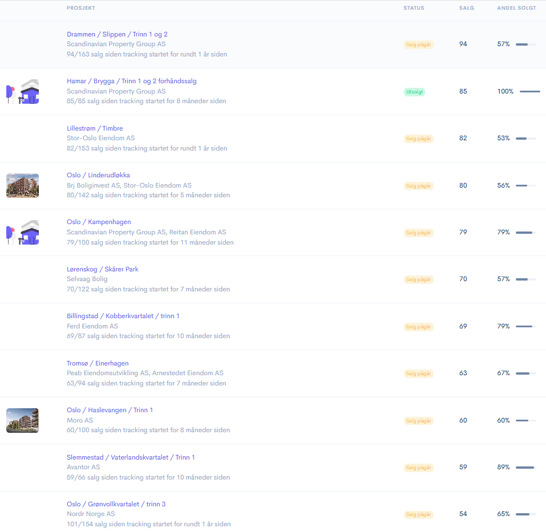This screenshot has width=546, height=532.
Task: Select the developer text 'Ferd Eiendom AS'
Action: pos(92,326)
